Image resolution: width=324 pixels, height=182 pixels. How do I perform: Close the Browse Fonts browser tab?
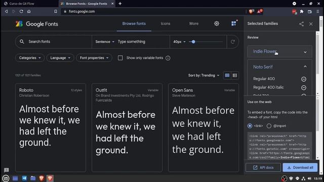[112, 4]
